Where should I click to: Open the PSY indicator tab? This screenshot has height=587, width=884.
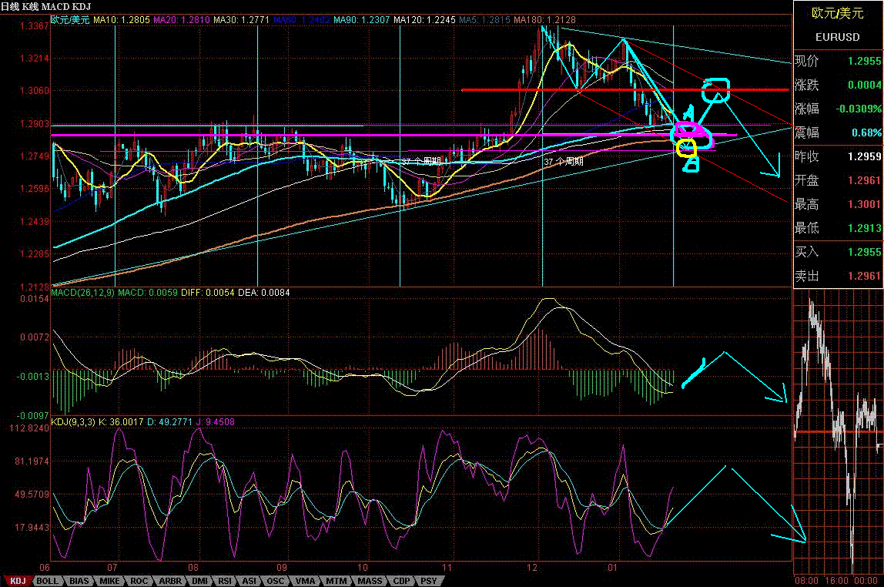click(x=428, y=581)
